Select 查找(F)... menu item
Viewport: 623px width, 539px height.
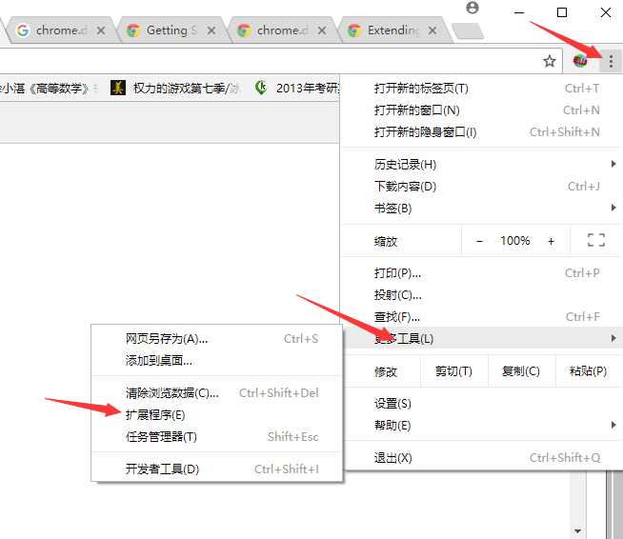[482, 316]
